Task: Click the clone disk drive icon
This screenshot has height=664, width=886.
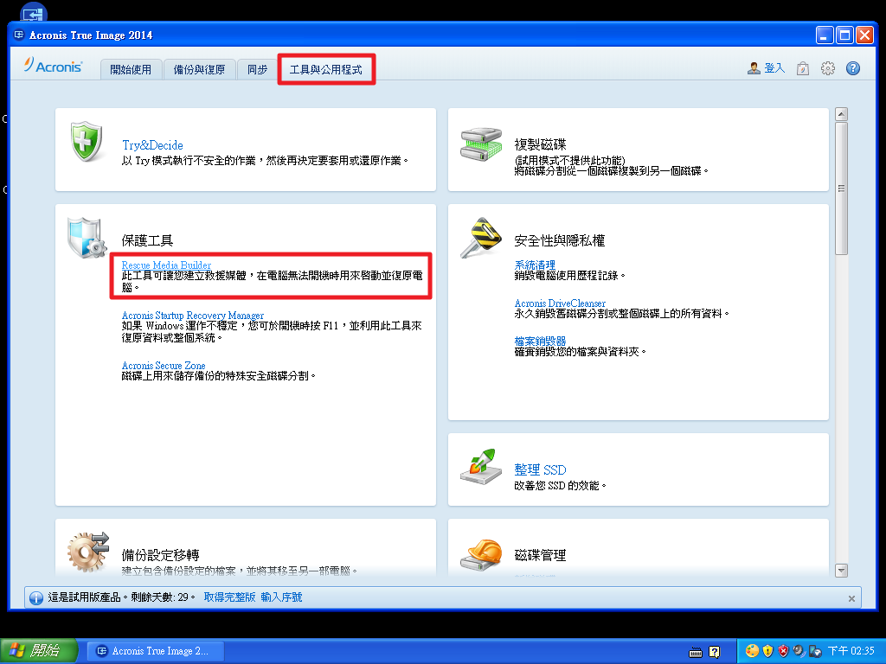Action: (480, 143)
